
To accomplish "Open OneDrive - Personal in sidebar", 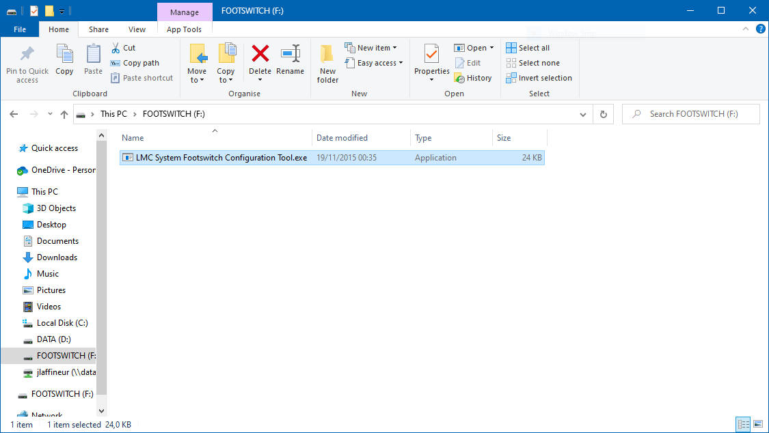I will tap(57, 170).
